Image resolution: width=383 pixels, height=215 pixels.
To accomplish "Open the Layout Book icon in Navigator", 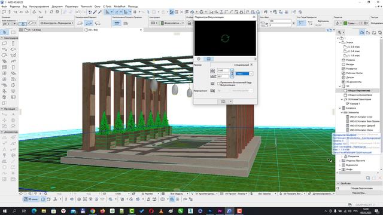I will 374,32.
